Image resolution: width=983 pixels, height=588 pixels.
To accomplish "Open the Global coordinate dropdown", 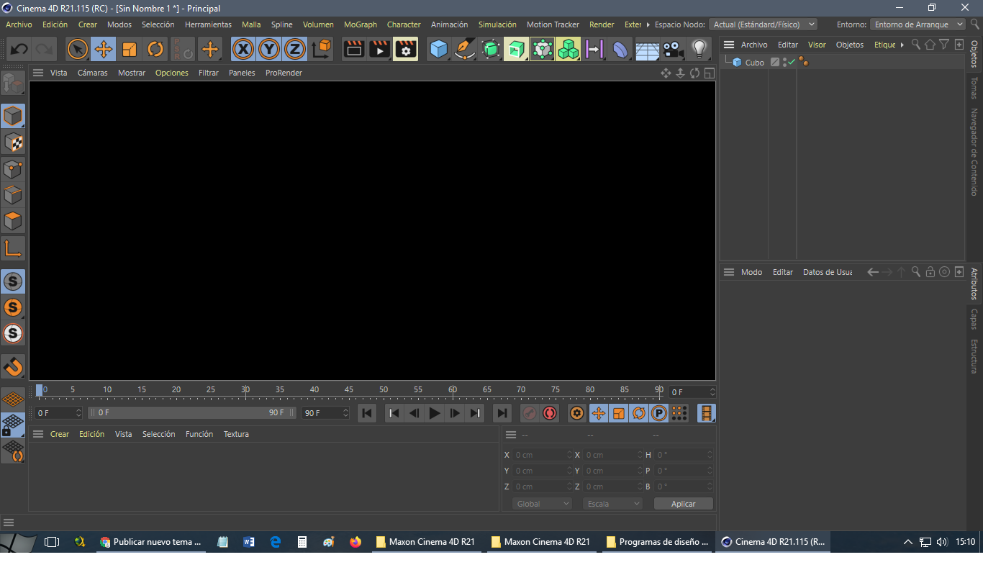I will pyautogui.click(x=542, y=504).
